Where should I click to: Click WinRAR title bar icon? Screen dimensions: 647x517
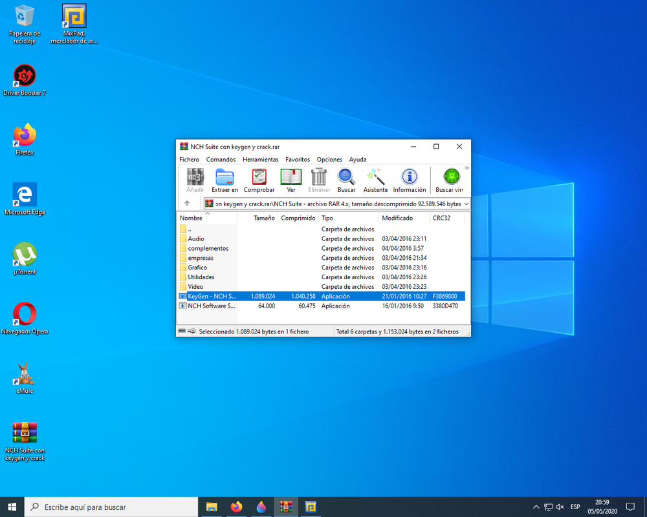[184, 146]
